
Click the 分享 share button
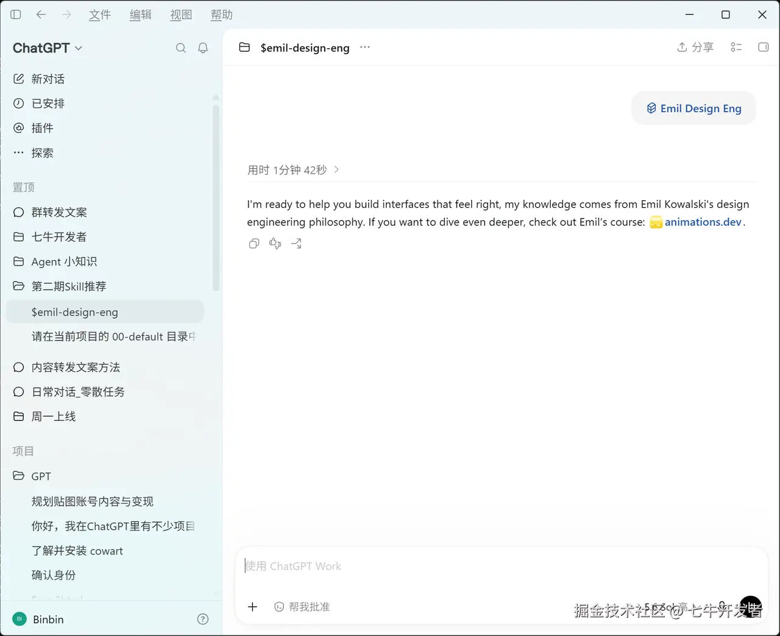point(695,47)
